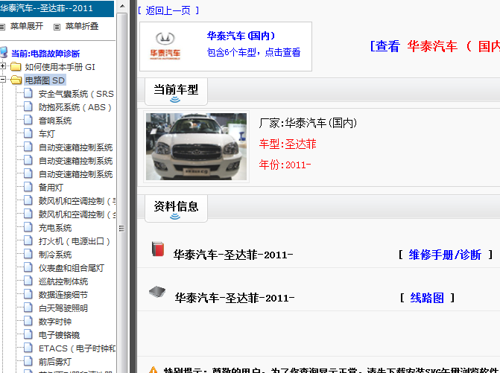This screenshot has height=373, width=500.
Task: Click the page icon beside 车灯
Action: coord(28,133)
